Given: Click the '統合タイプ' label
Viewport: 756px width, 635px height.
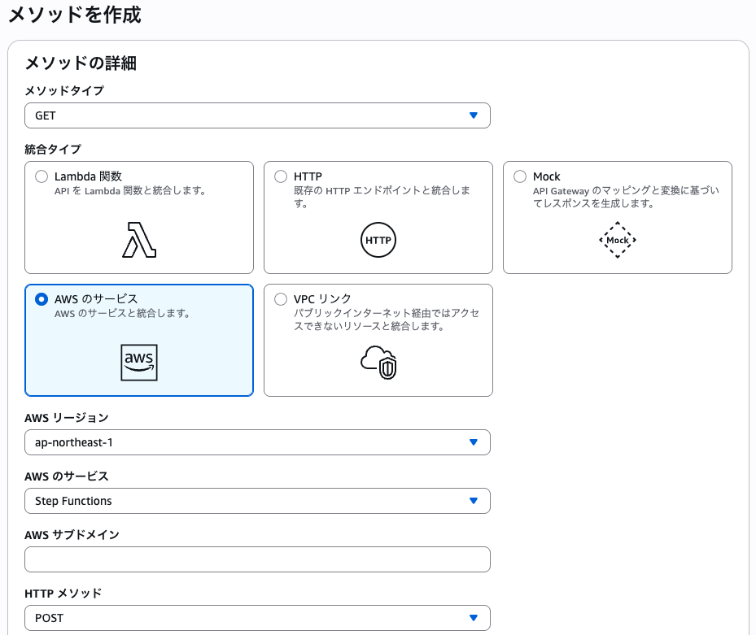Looking at the screenshot, I should pos(53,150).
